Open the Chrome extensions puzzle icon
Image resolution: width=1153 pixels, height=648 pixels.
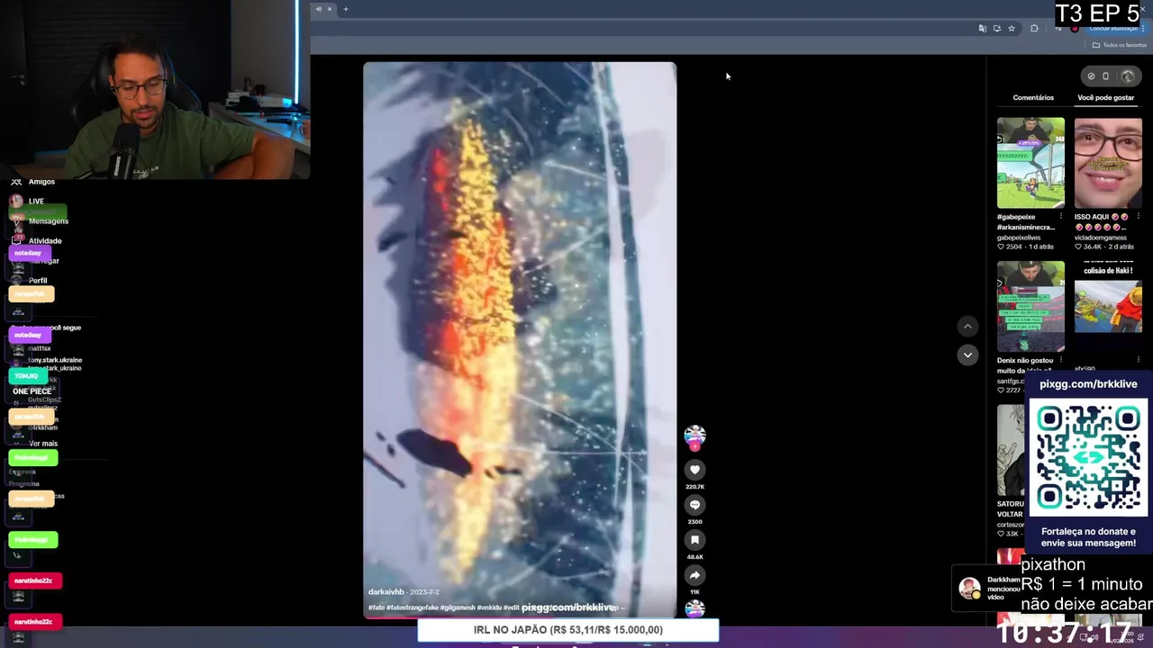click(x=1034, y=29)
